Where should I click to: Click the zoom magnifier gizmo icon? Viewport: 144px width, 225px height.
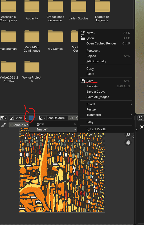point(128,134)
